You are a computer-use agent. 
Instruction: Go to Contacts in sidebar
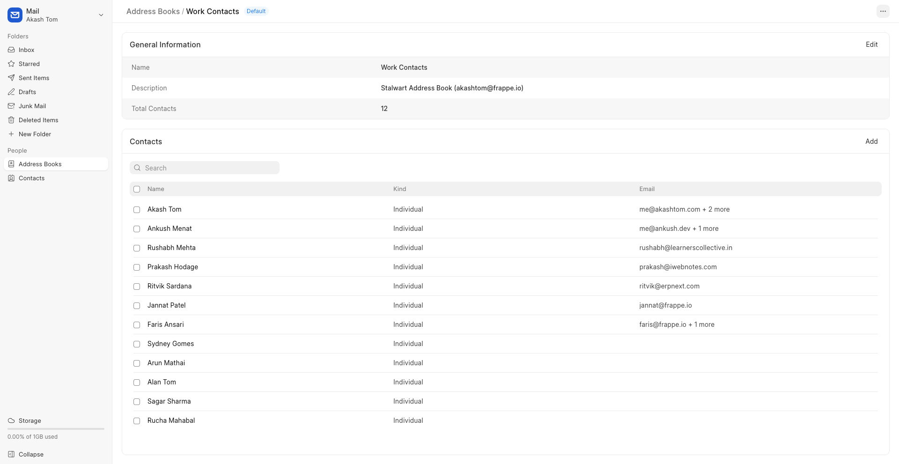coord(31,178)
